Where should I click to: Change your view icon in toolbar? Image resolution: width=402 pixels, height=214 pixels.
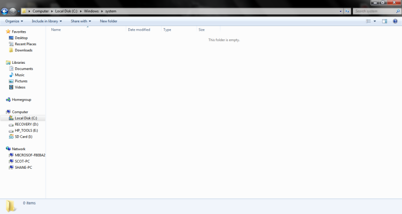368,21
